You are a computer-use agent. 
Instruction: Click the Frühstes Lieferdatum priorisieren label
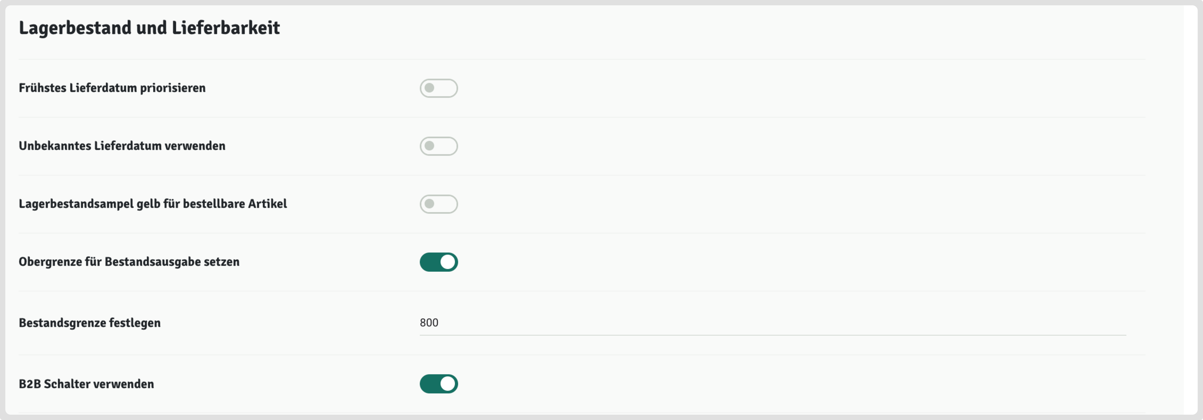[112, 88]
